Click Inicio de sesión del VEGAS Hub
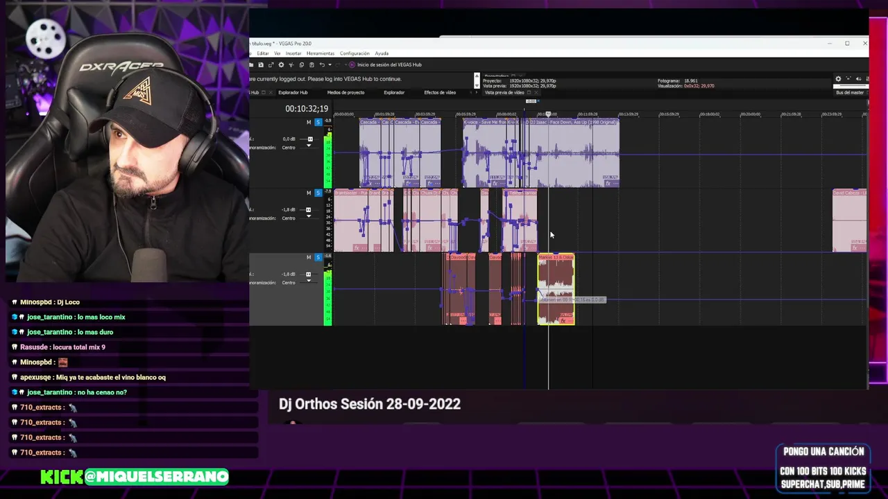This screenshot has width=888, height=499. coord(389,64)
